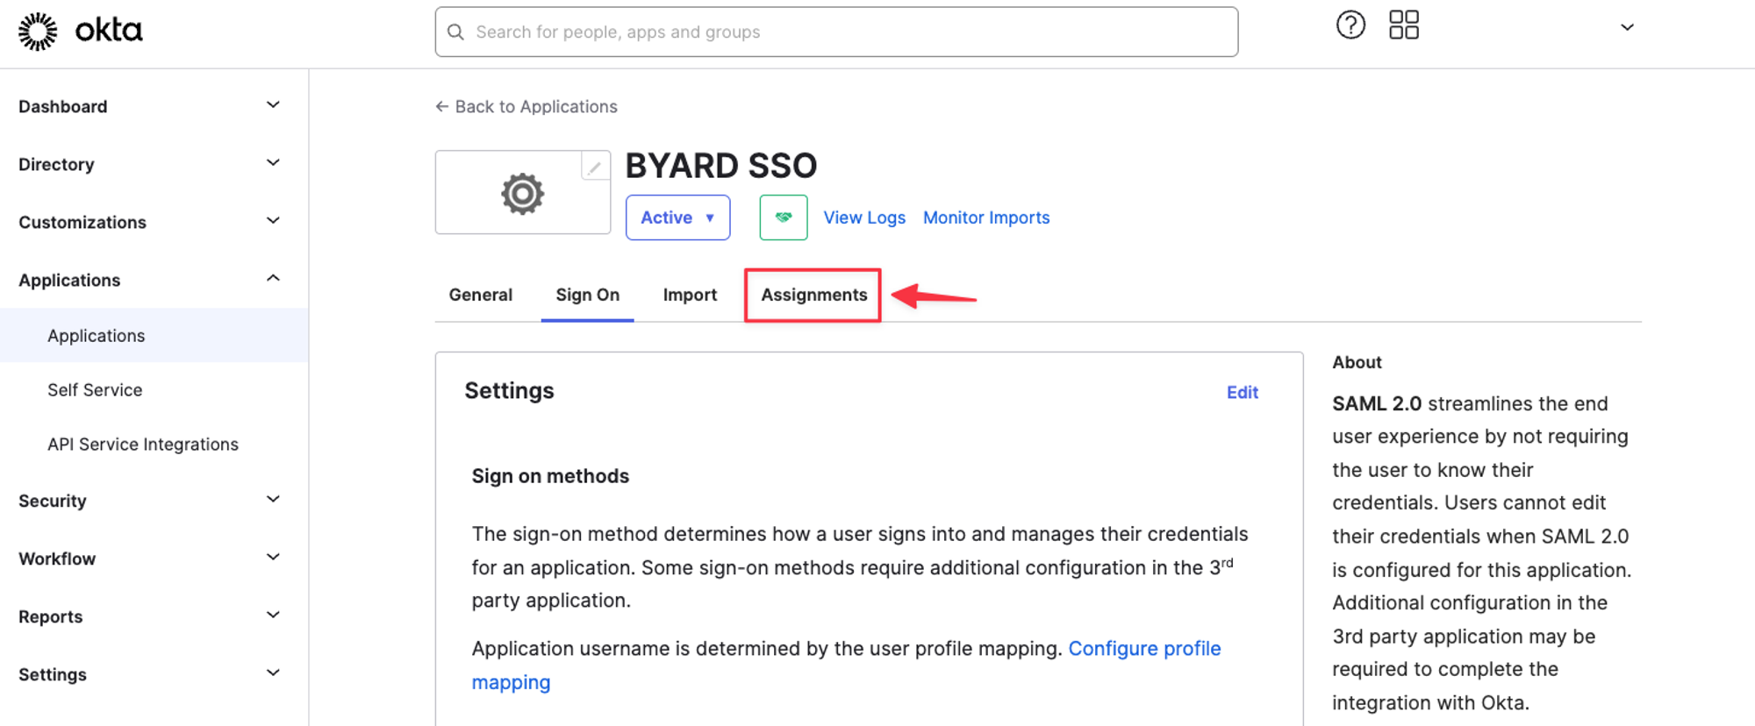Screen dimensions: 1755x726
Task: Expand the Security menu
Action: tap(154, 501)
